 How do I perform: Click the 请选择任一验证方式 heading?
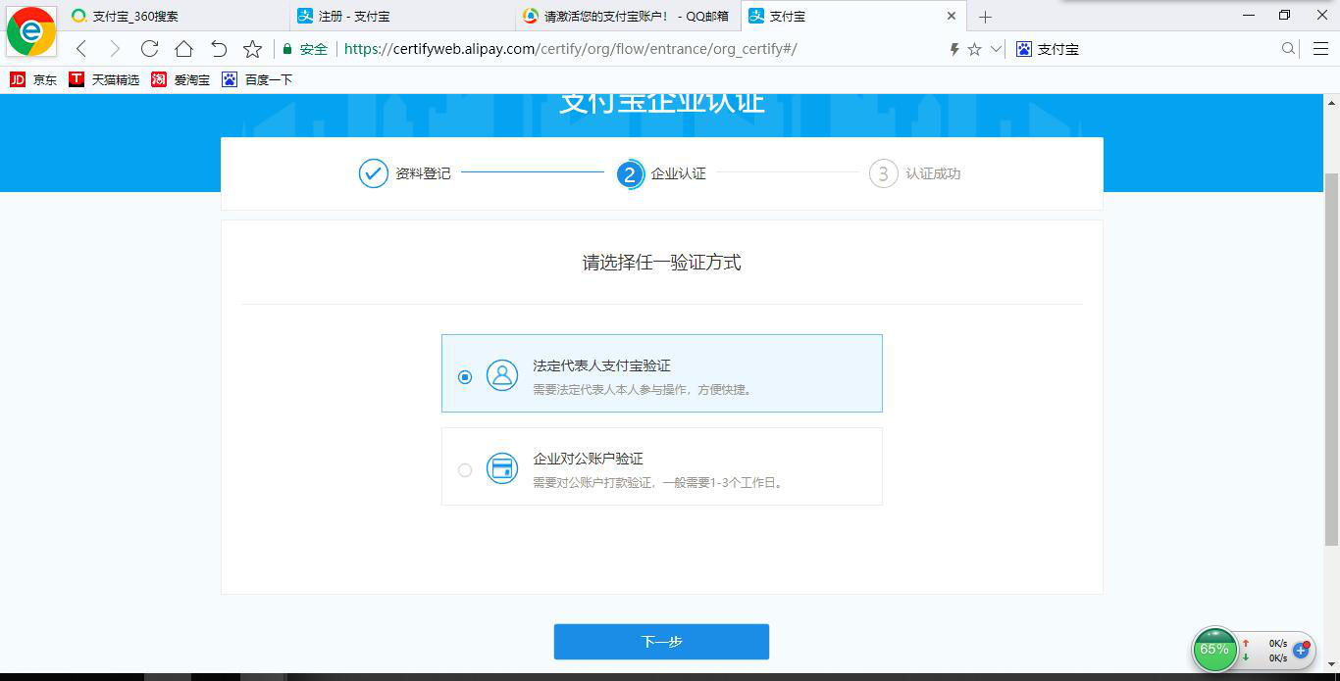tap(662, 263)
